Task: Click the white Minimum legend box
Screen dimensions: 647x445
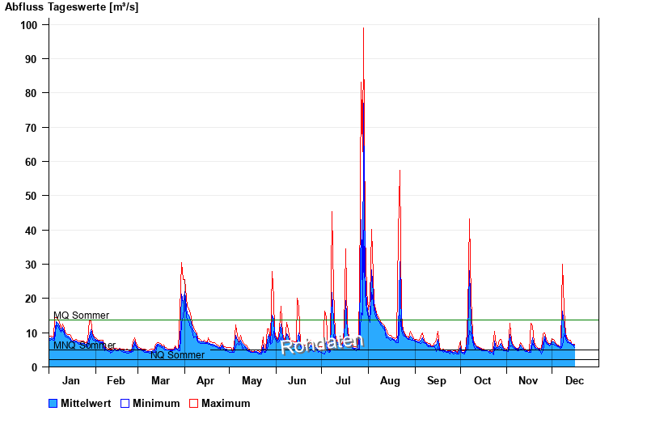Action: [x=125, y=403]
